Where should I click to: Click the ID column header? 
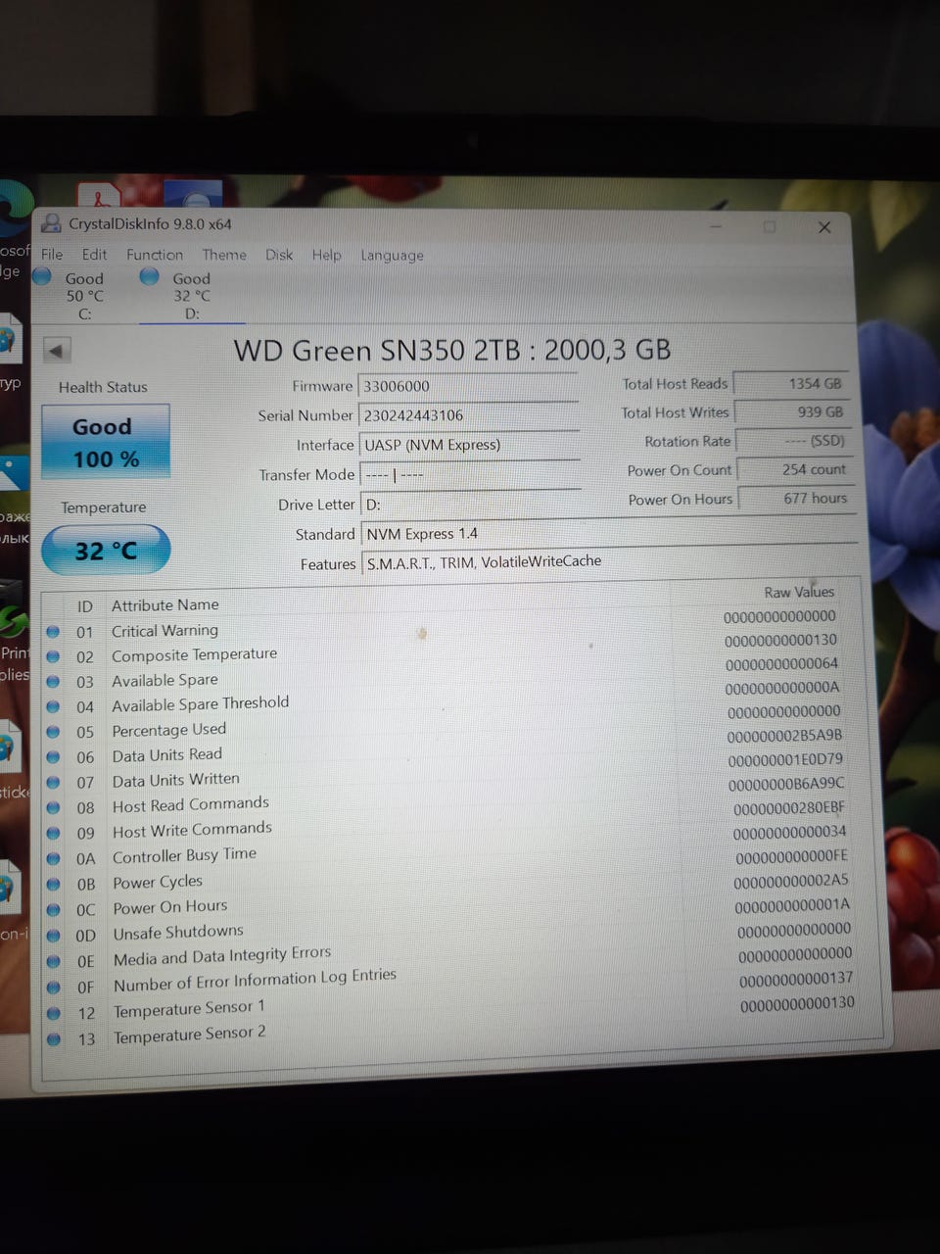(x=85, y=606)
